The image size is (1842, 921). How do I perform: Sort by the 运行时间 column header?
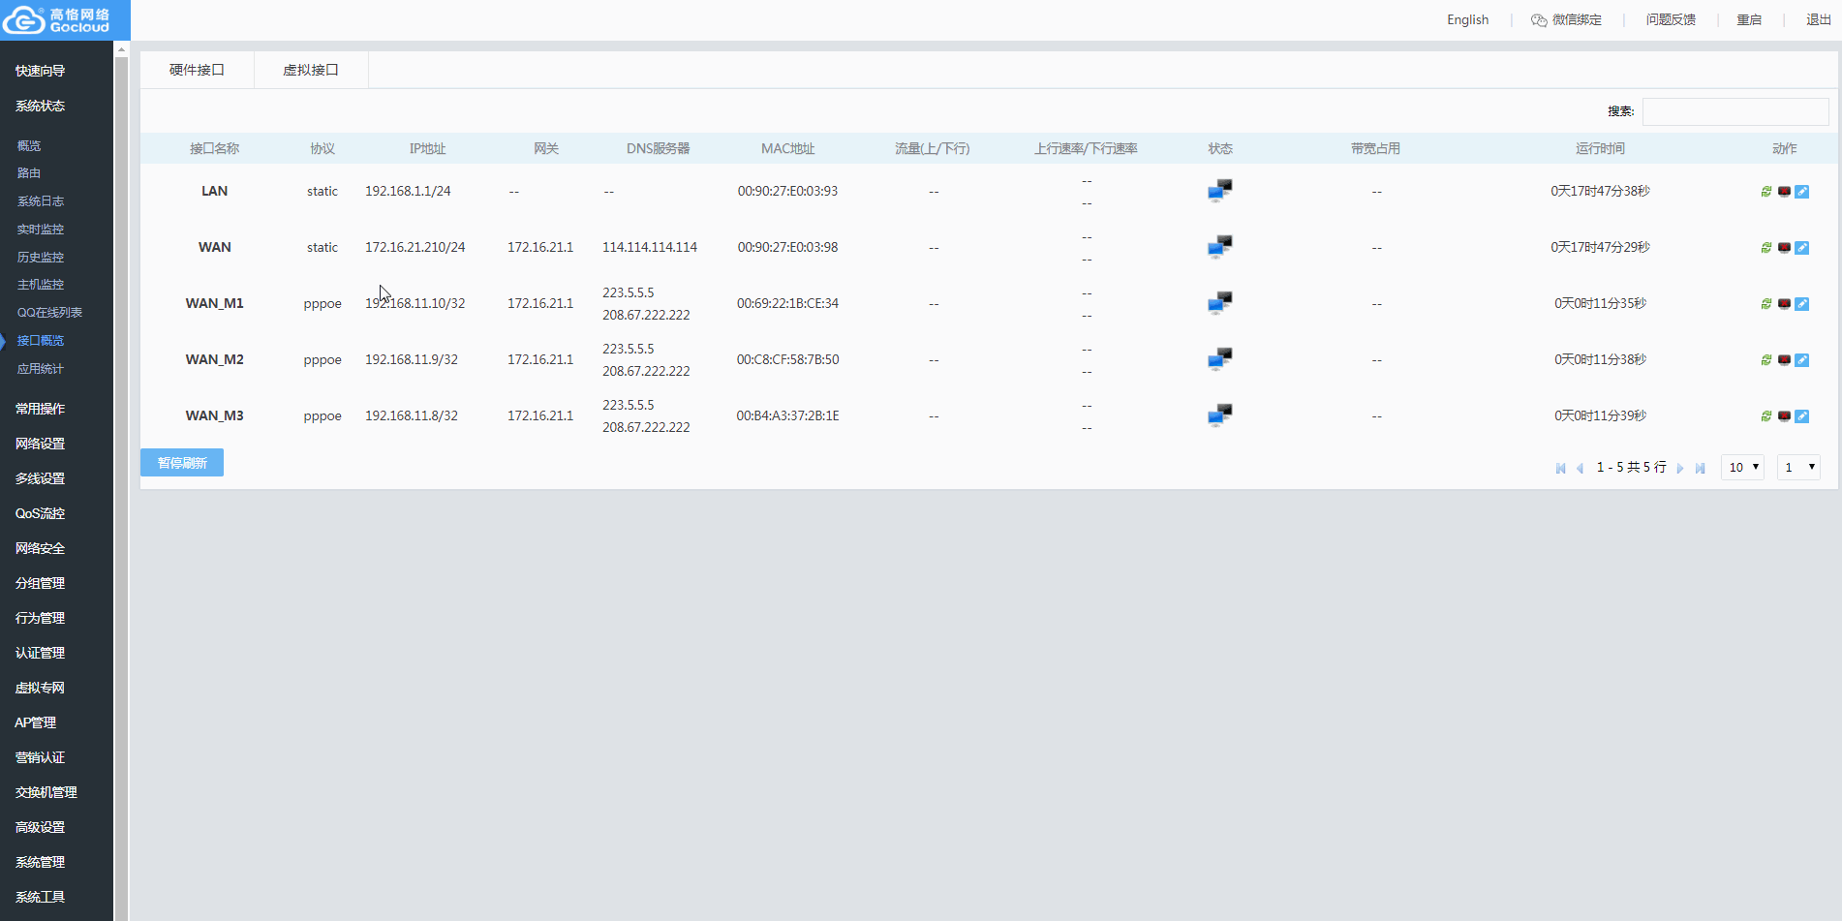1600,148
